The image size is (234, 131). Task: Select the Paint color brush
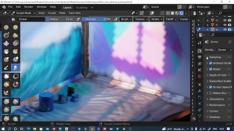coord(6,68)
